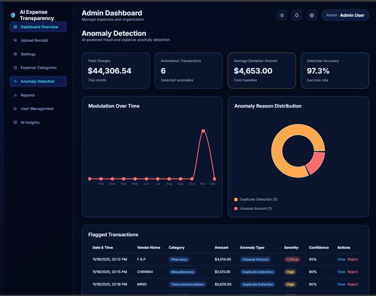Viewport: 376px width, 296px height.
Task: Click the 95% confidence value
Action: coord(312,259)
